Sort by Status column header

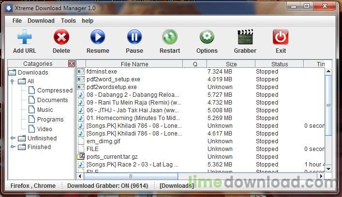280,64
